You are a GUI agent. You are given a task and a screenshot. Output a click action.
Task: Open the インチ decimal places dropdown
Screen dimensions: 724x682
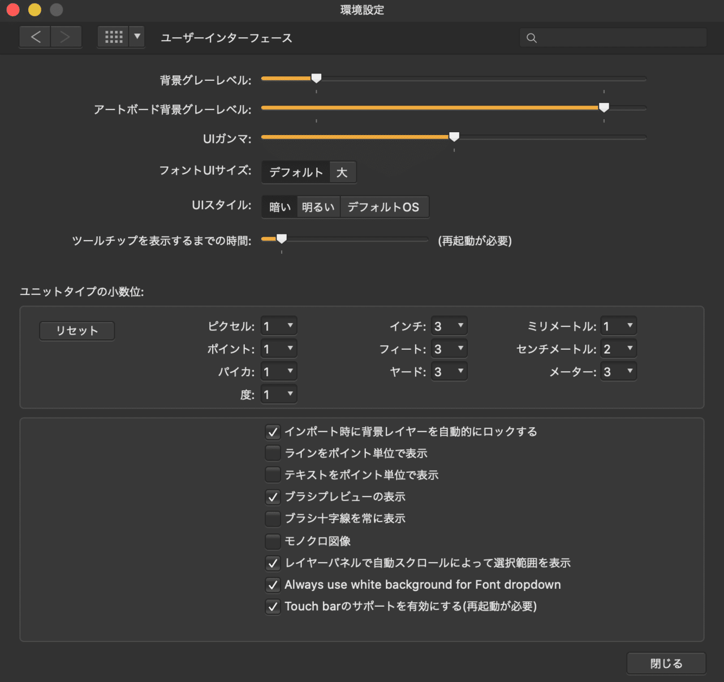(449, 326)
